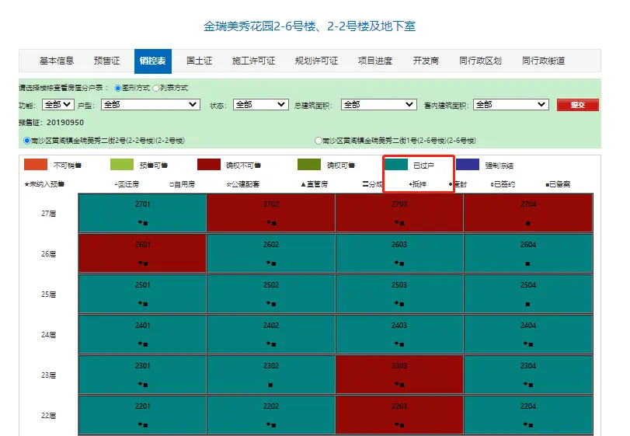Open room 2601 cell
Image resolution: width=630 pixels, height=436 pixels.
[x=142, y=253]
